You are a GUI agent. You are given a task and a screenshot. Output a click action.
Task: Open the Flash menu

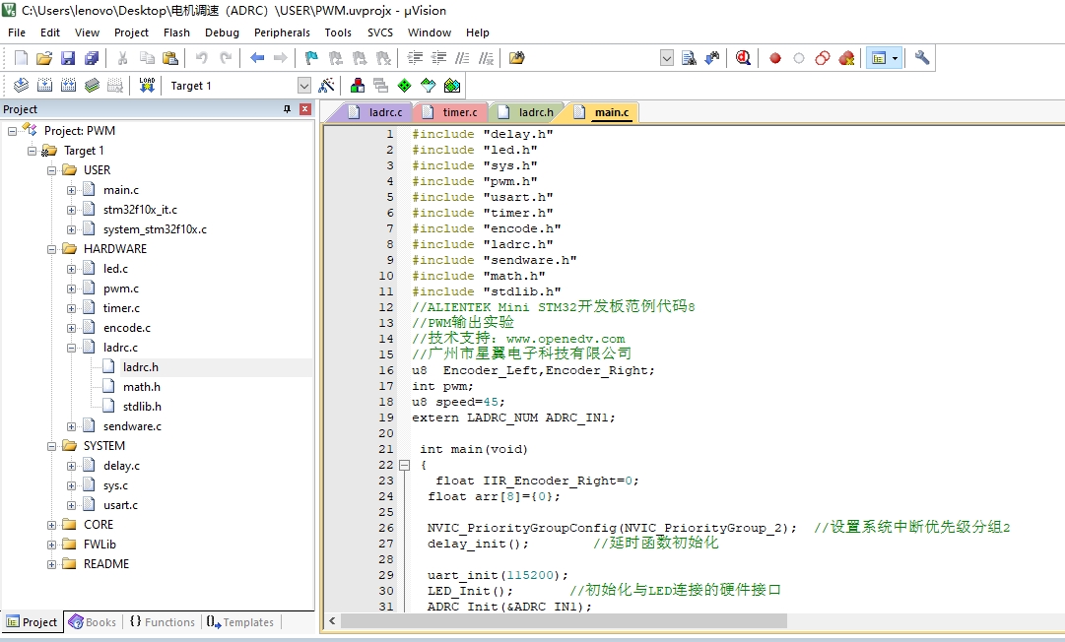176,32
